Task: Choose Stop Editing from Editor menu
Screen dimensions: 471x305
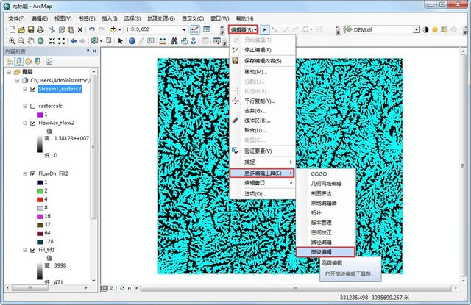Action: pyautogui.click(x=263, y=50)
